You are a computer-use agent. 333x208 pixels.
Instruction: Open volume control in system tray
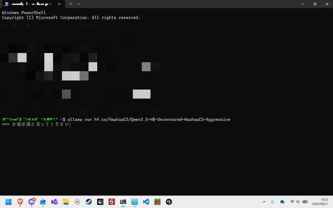pyautogui.click(x=298, y=202)
